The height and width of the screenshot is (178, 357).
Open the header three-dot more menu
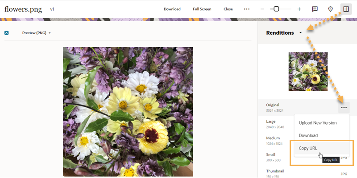(247, 9)
